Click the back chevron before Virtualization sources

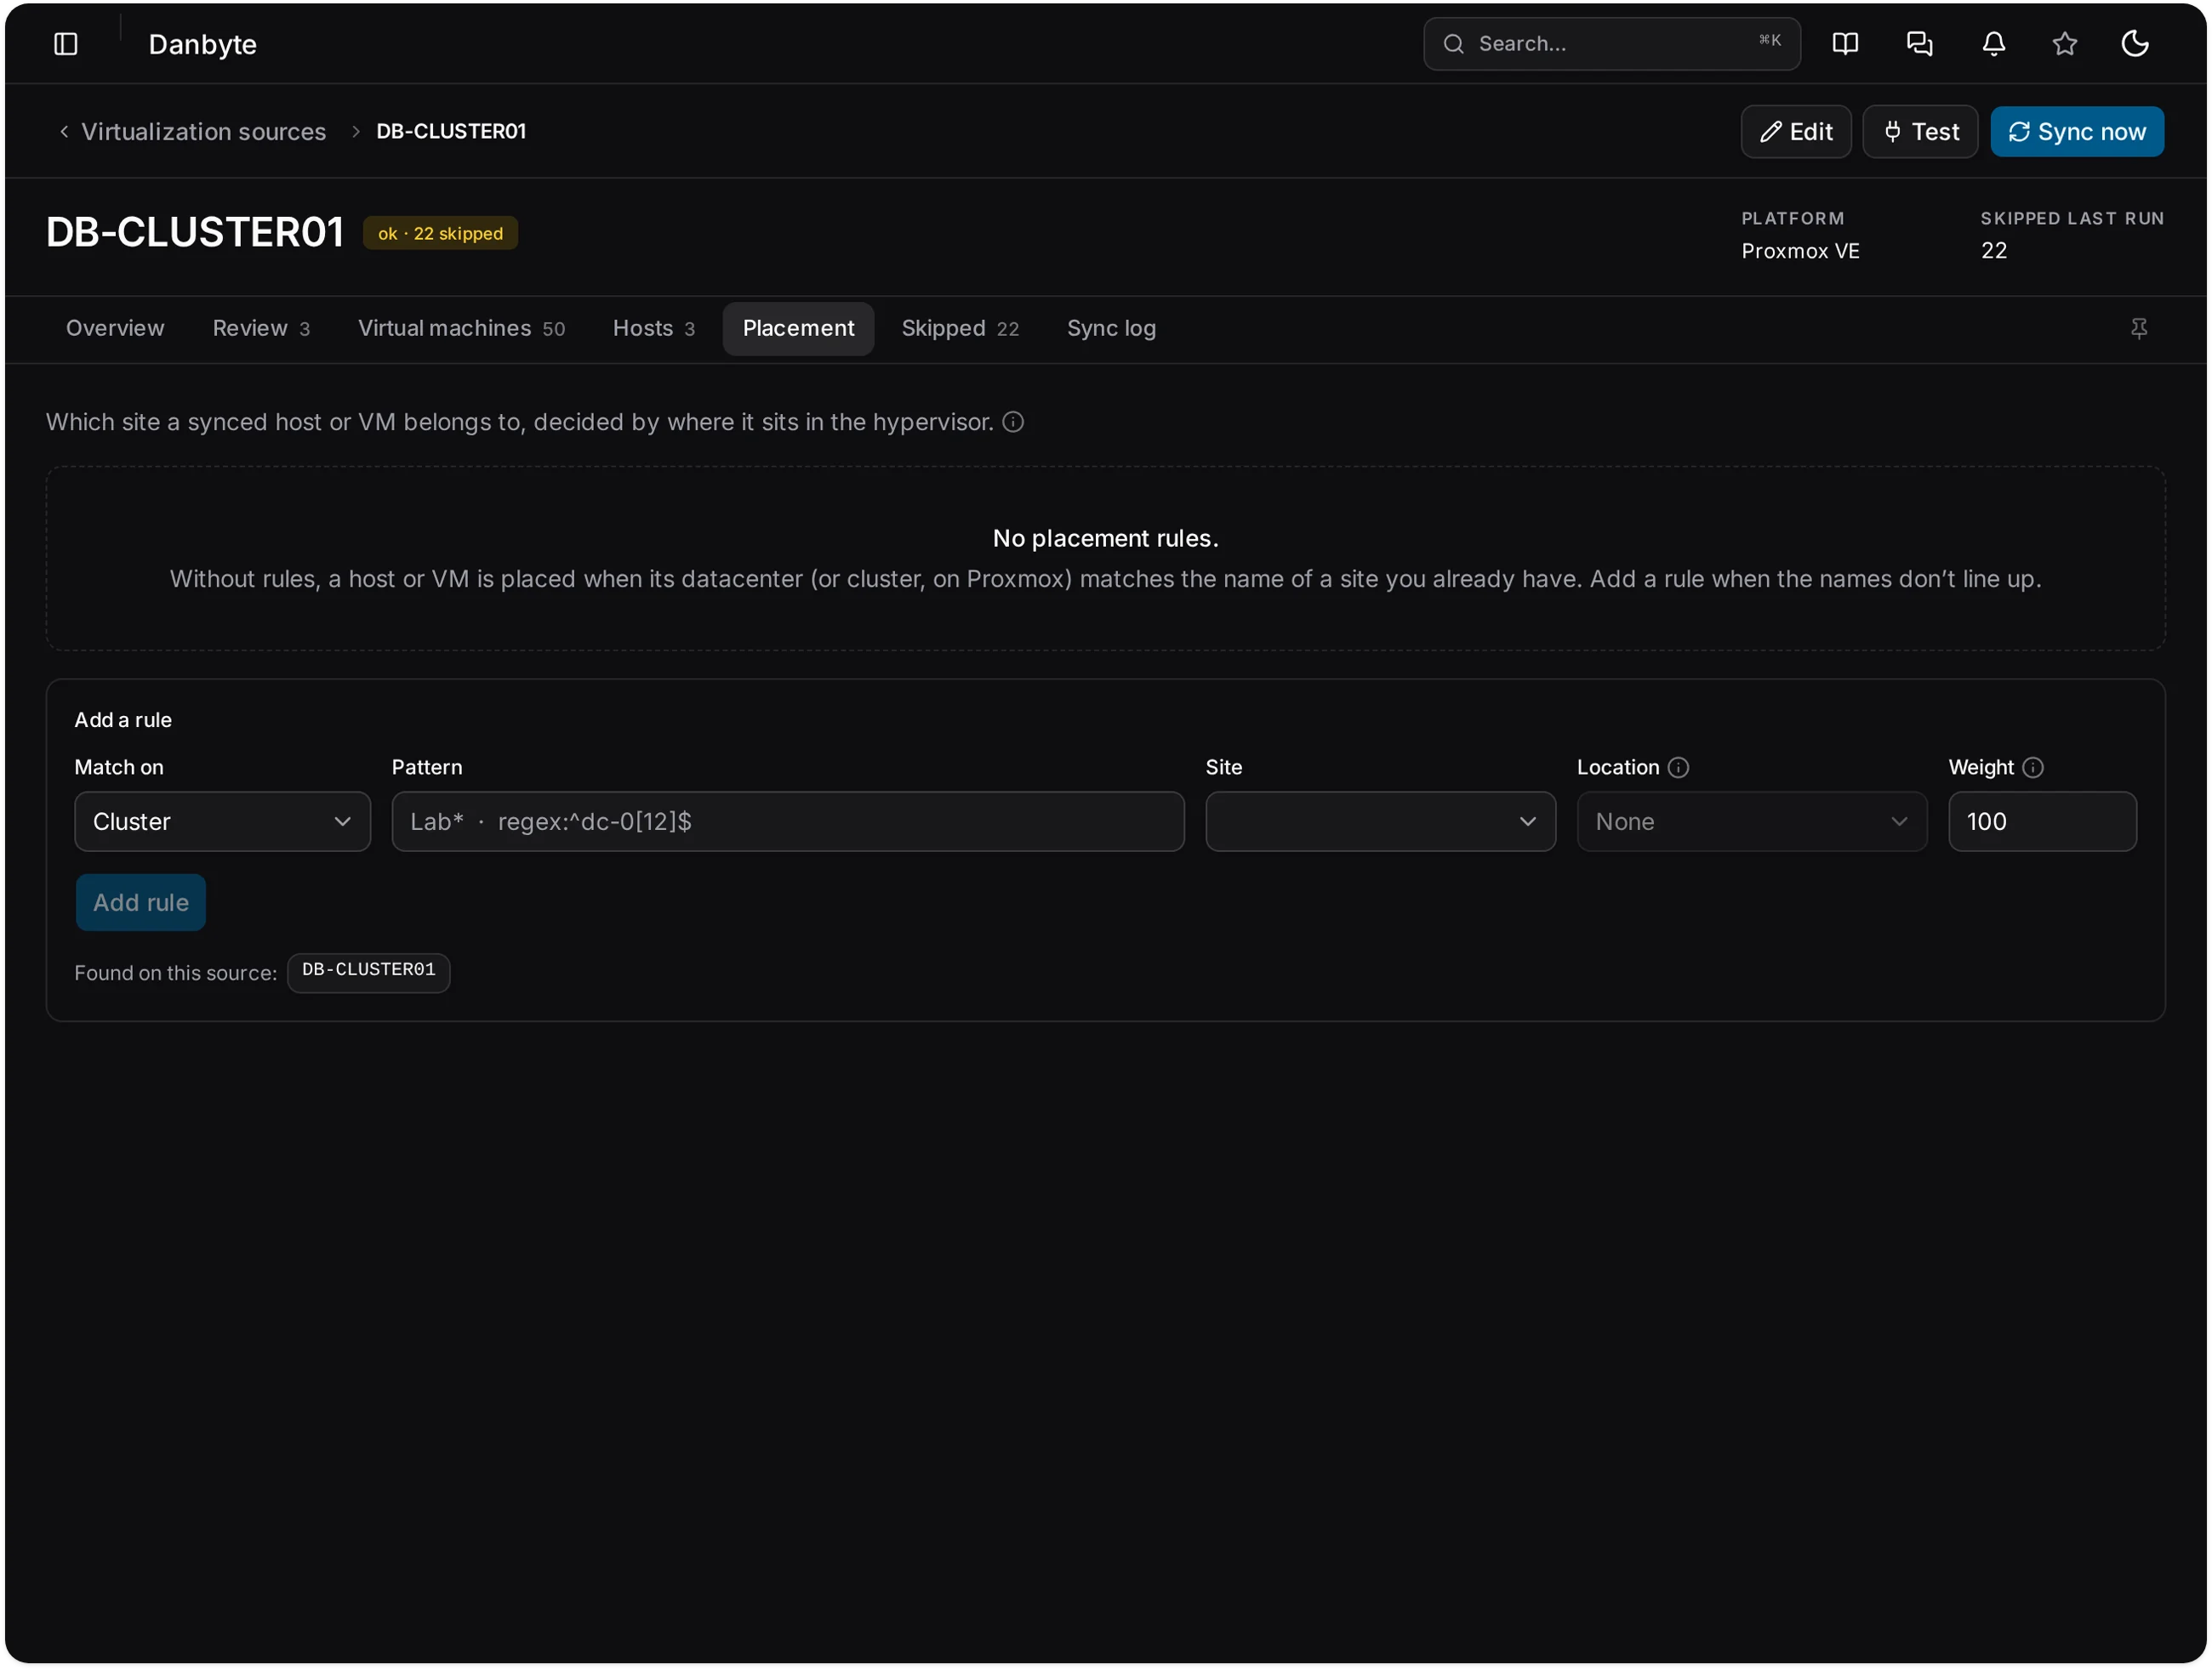tap(64, 132)
